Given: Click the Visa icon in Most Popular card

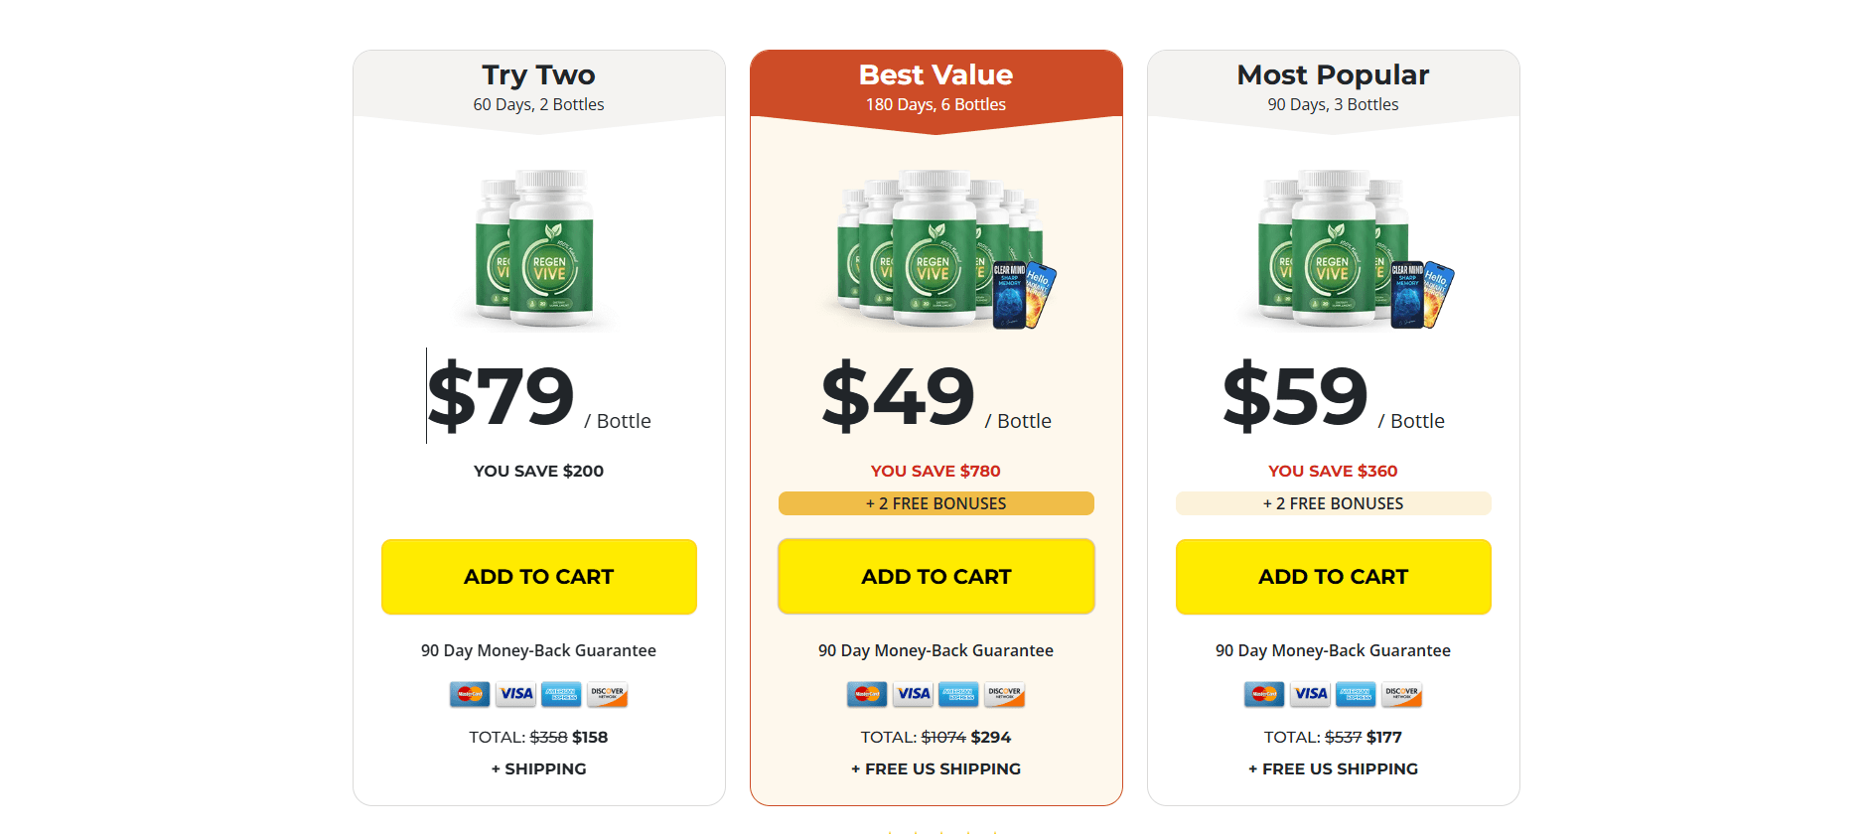Looking at the screenshot, I should pyautogui.click(x=1310, y=694).
